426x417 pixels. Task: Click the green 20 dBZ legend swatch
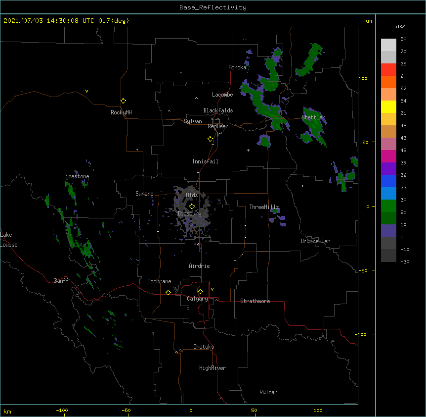388,206
